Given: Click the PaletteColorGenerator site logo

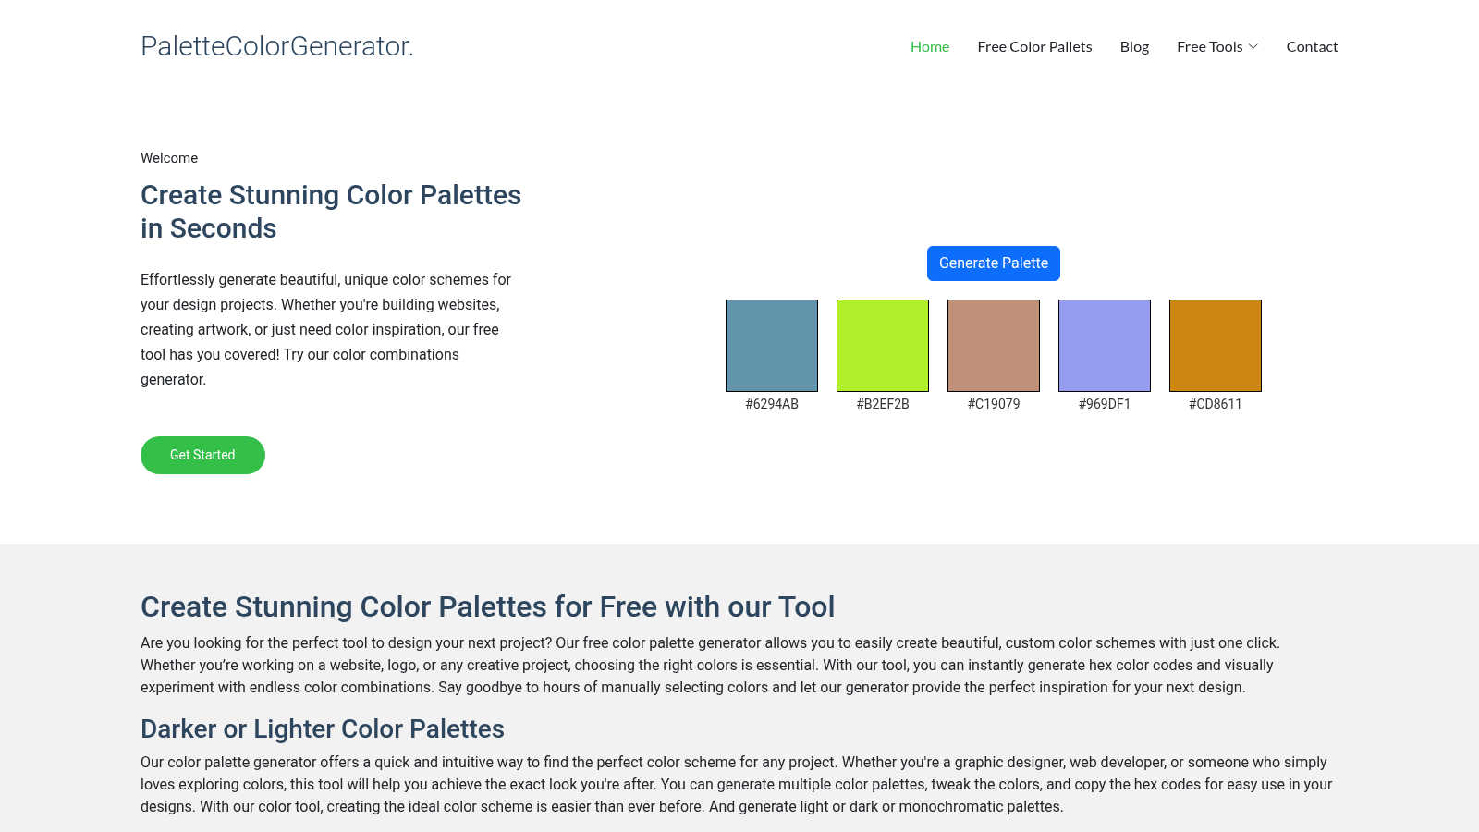Looking at the screenshot, I should (277, 46).
